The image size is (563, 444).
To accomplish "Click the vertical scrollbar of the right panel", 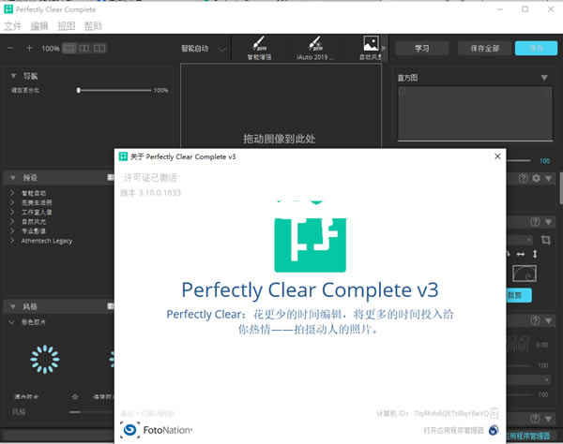I will (x=561, y=187).
